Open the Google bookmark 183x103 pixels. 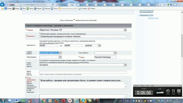pyautogui.click(x=8, y=8)
